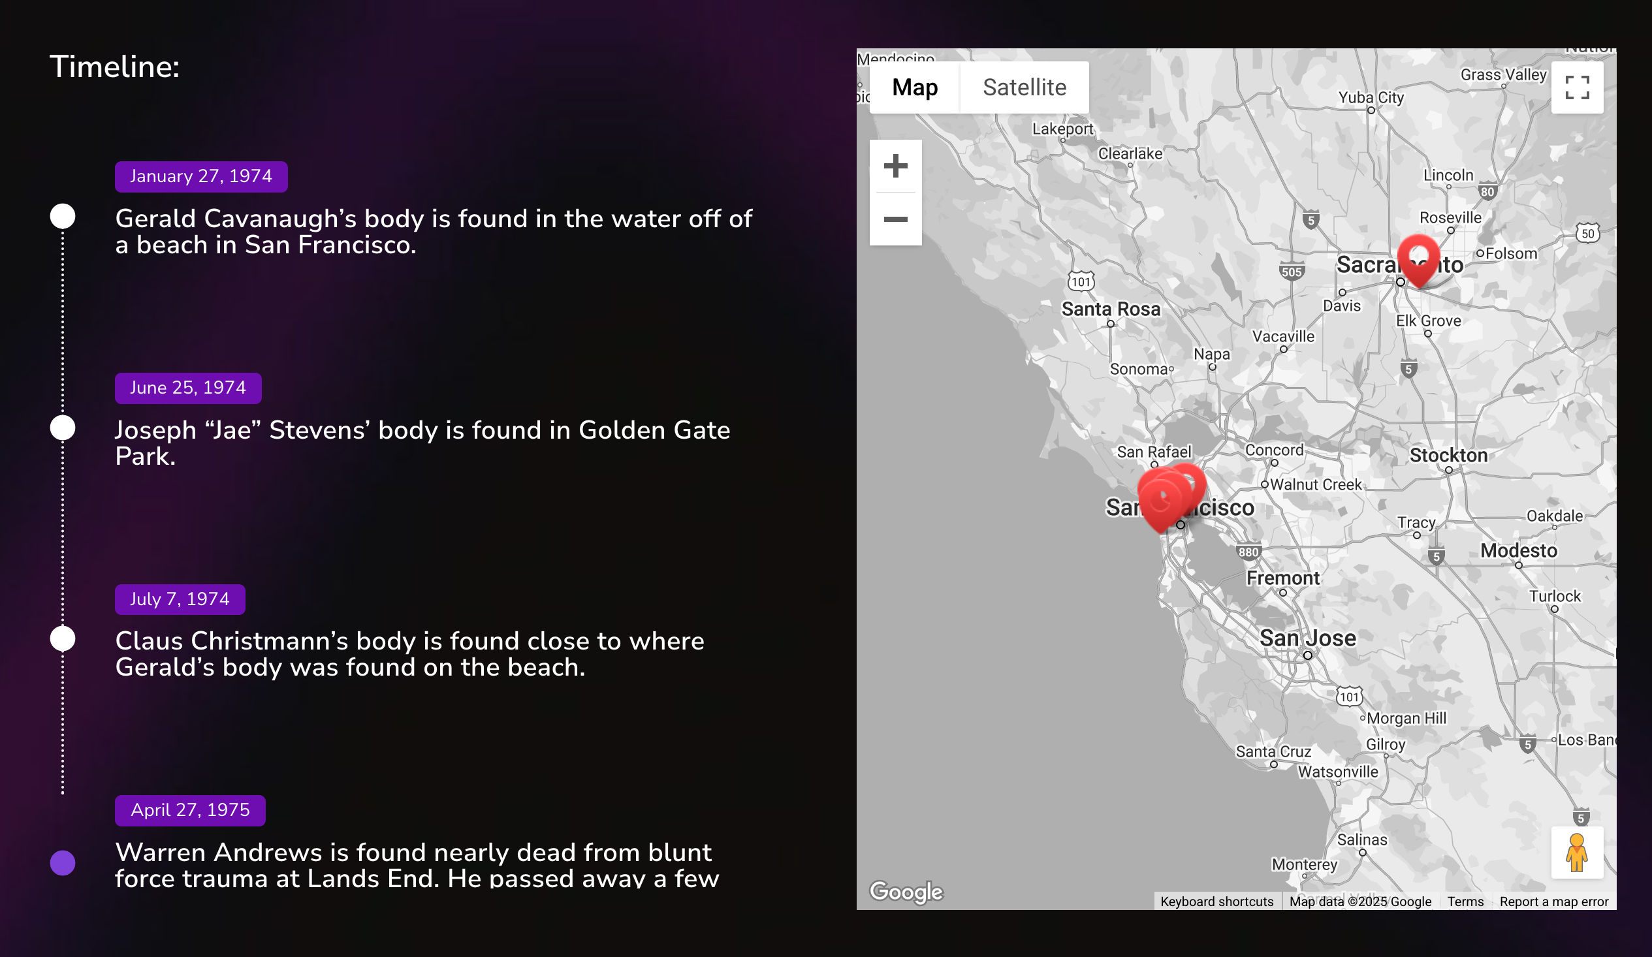Click the Modesto label on the map
This screenshot has height=957, width=1652.
[1518, 550]
